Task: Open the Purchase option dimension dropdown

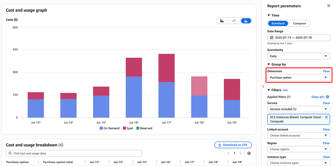Action: click(298, 77)
